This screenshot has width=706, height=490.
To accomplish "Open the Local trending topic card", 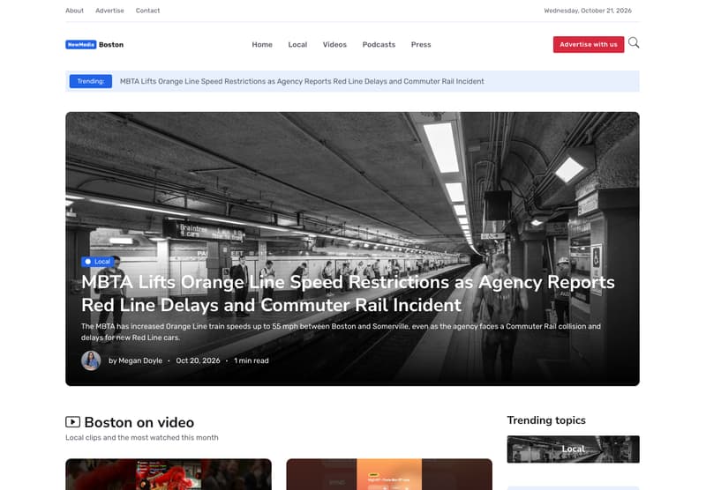I will coord(573,449).
